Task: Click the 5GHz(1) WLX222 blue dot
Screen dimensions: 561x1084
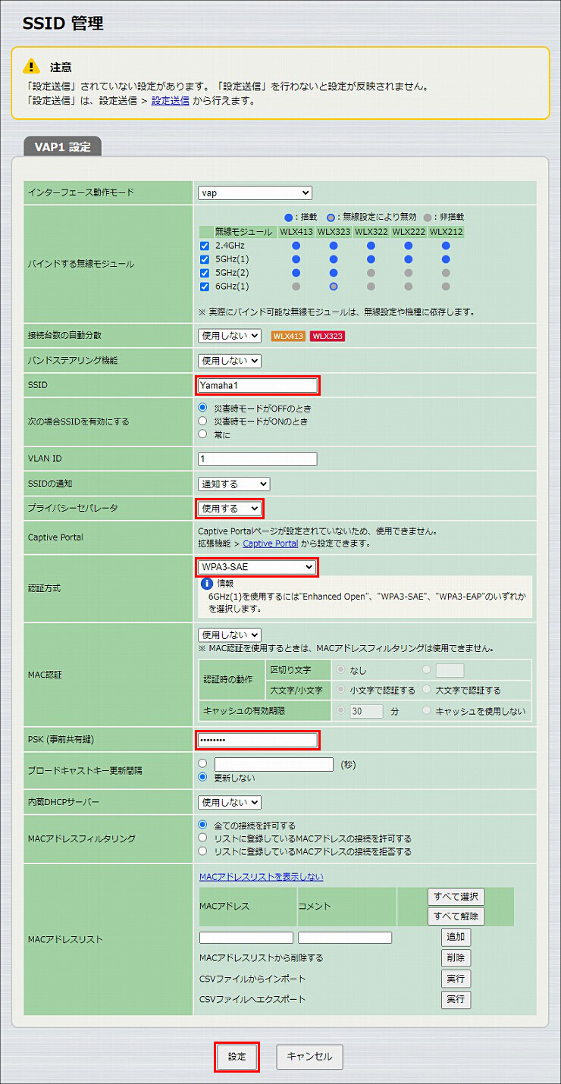Action: click(409, 259)
